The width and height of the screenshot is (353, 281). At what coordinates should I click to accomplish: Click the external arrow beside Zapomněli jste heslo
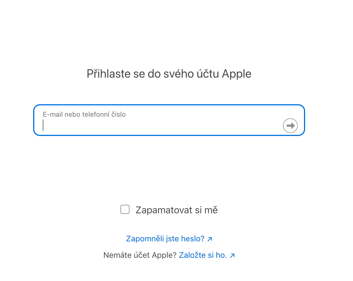pyautogui.click(x=210, y=239)
